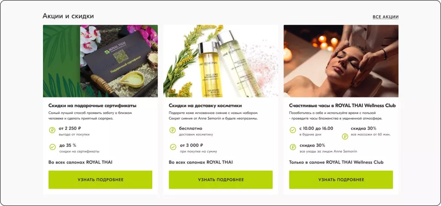
Task: Open the Anne Semonin body oils image
Action: (x=221, y=61)
